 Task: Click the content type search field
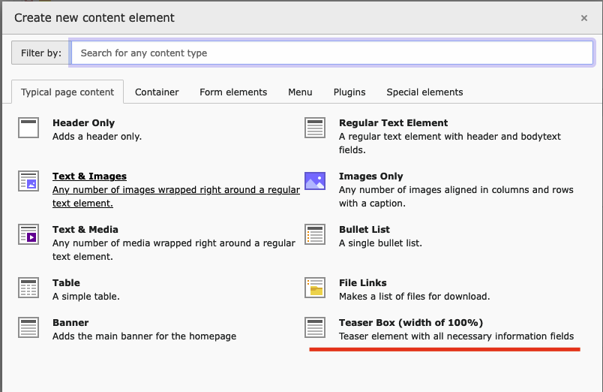point(331,53)
